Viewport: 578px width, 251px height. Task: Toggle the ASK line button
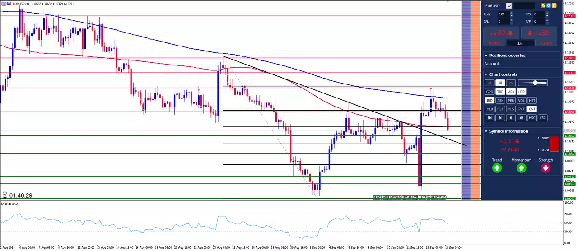coord(500,100)
